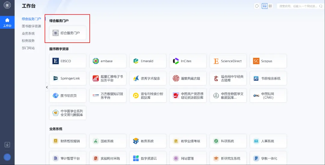Open the 综合服务门户 app card
325x165 pixels.
point(68,33)
